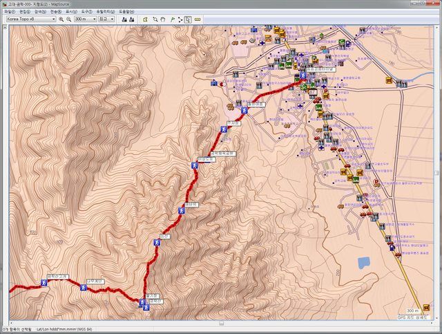This screenshot has height=334, width=442.
Task: Open the 편집(E) menu
Action: (x=25, y=12)
